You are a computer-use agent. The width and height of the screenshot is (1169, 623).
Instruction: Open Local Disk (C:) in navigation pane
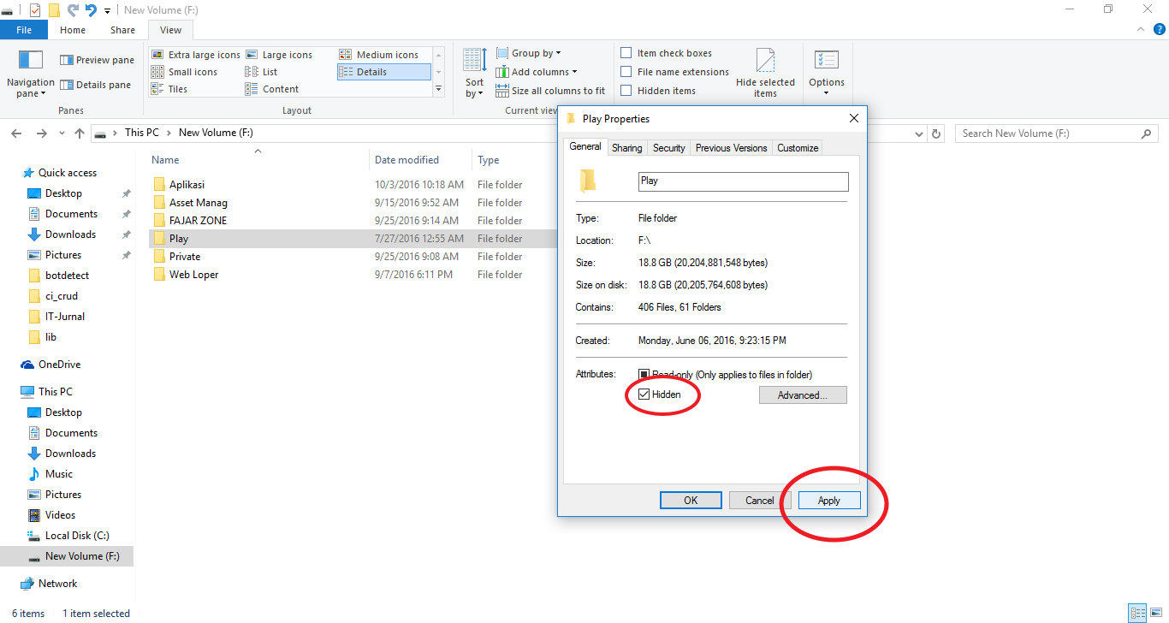click(x=77, y=536)
